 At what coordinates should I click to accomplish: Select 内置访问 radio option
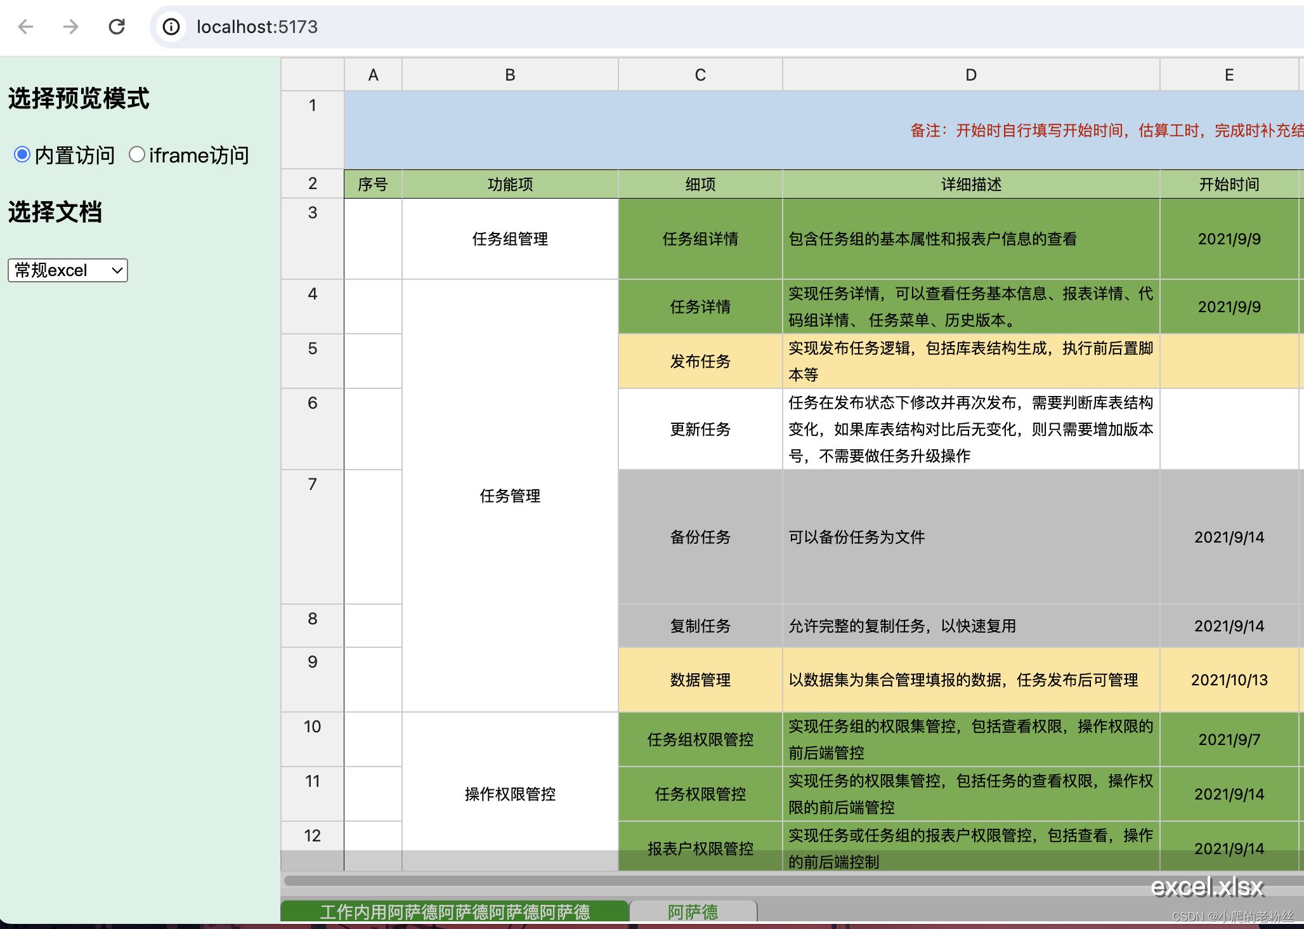[22, 154]
